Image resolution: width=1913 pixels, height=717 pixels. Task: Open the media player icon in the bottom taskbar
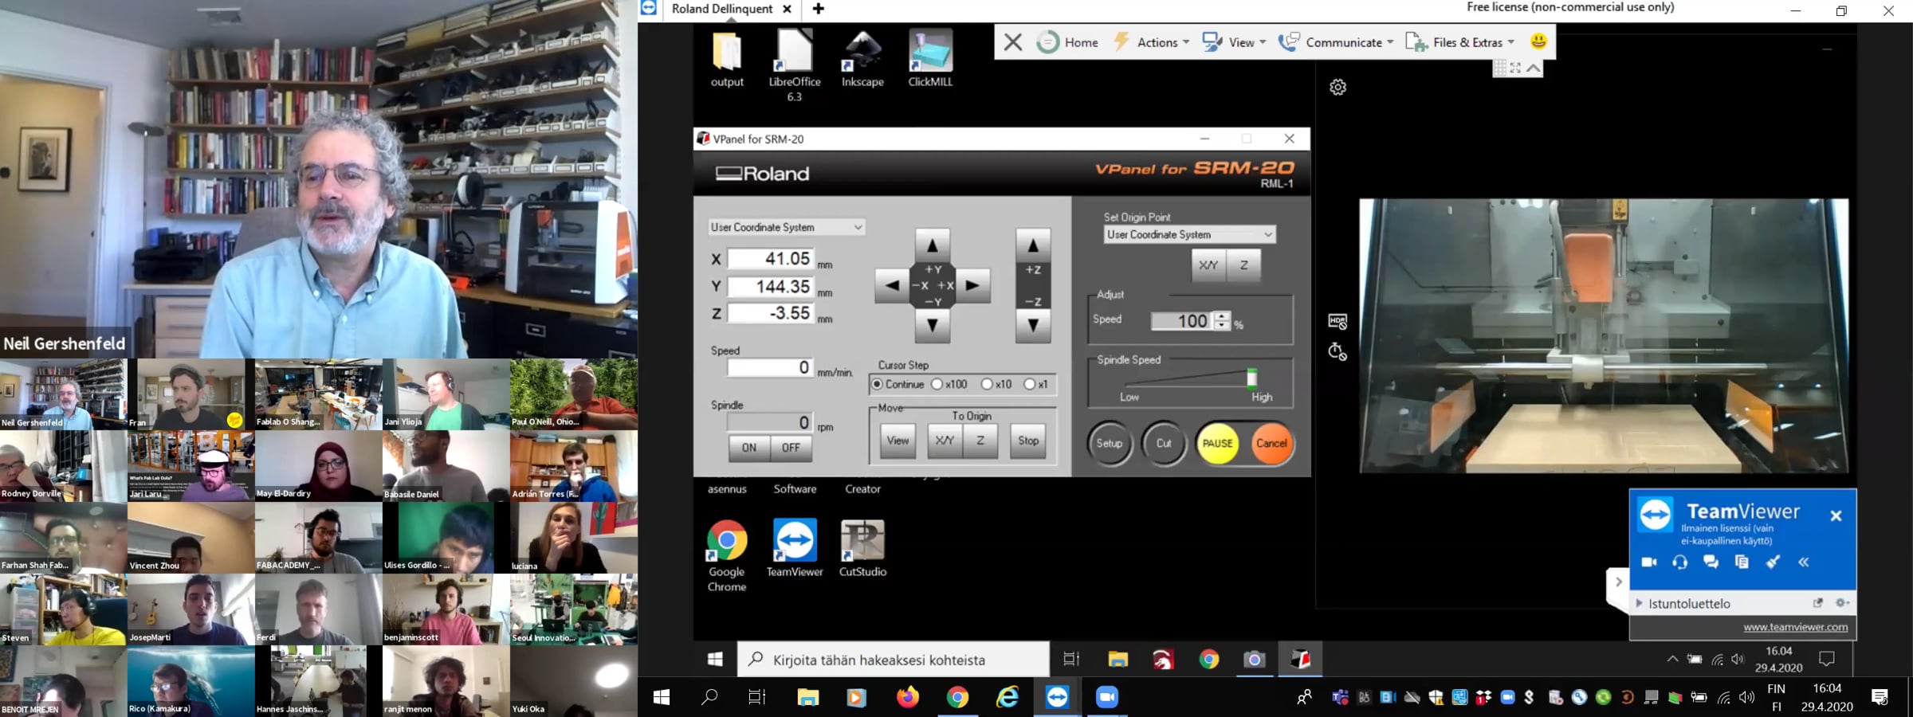857,697
